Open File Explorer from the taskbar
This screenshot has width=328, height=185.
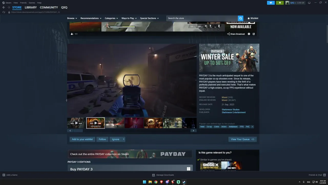click(150, 182)
